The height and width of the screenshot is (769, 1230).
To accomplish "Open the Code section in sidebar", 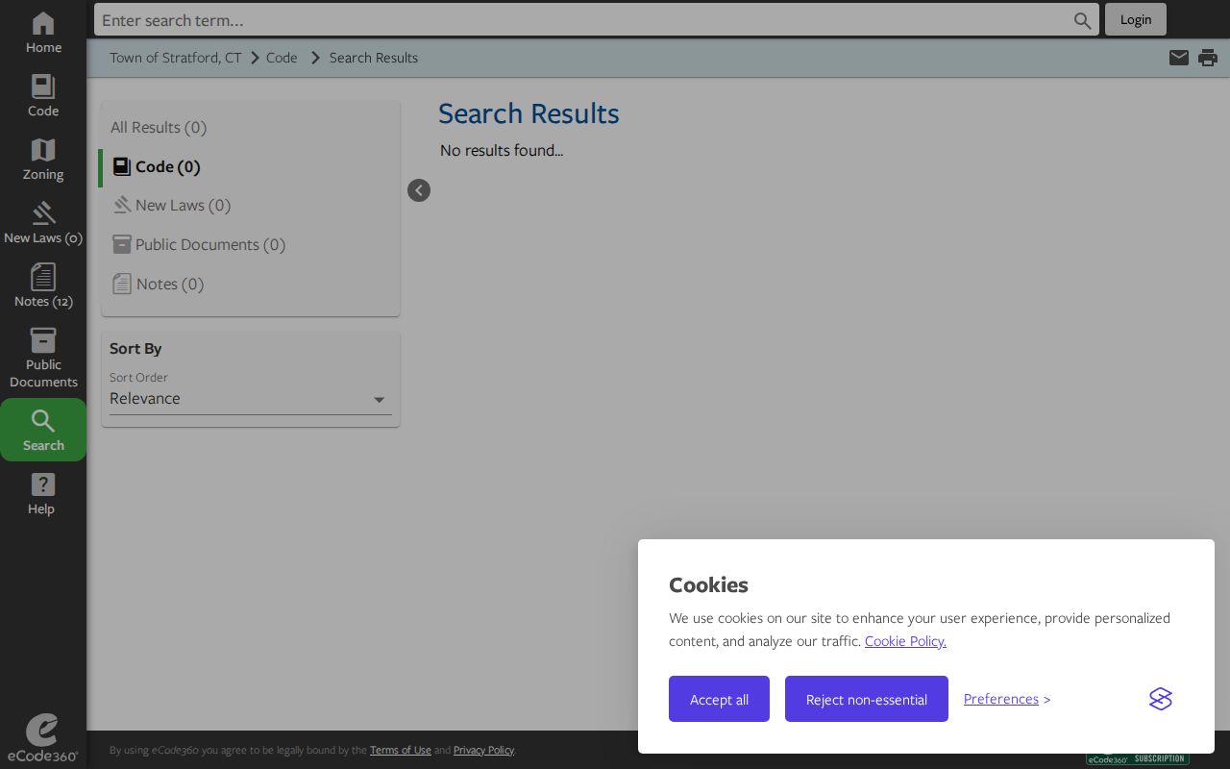I will click(x=43, y=96).
